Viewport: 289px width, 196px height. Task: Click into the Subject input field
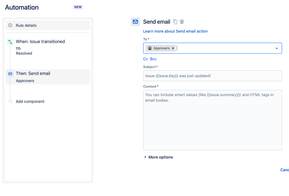click(213, 76)
